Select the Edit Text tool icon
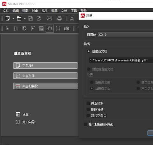 (16, 28)
